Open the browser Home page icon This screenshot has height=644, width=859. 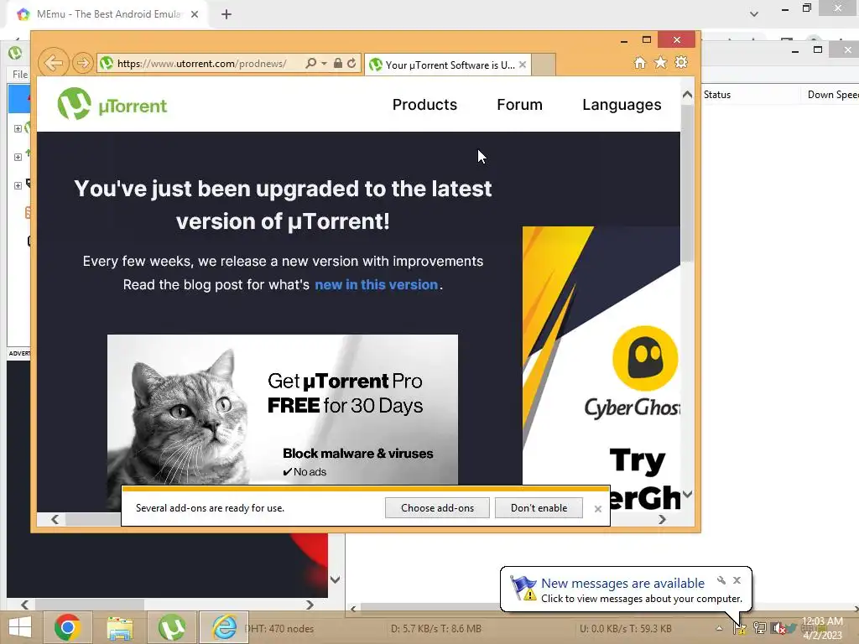tap(640, 62)
